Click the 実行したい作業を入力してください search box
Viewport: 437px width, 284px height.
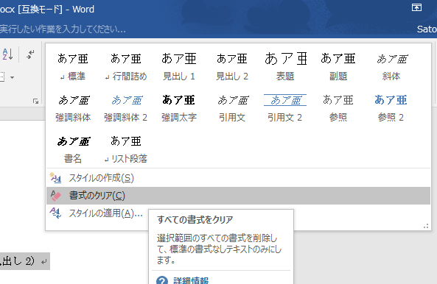pyautogui.click(x=63, y=29)
